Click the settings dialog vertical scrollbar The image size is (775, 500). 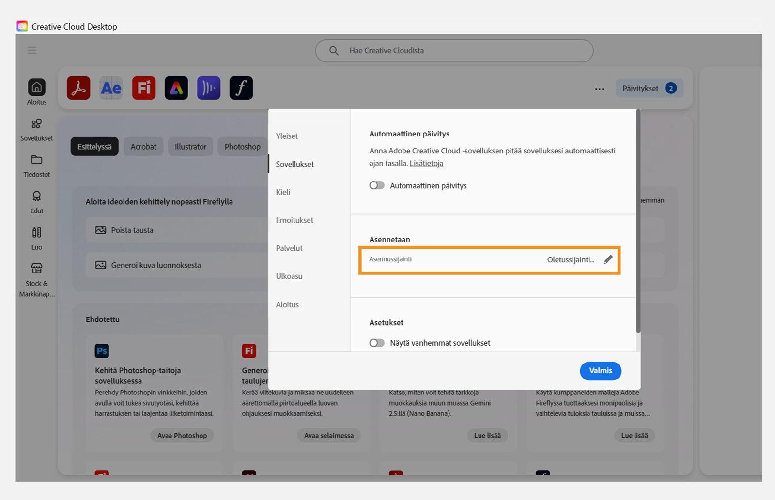pyautogui.click(x=638, y=222)
